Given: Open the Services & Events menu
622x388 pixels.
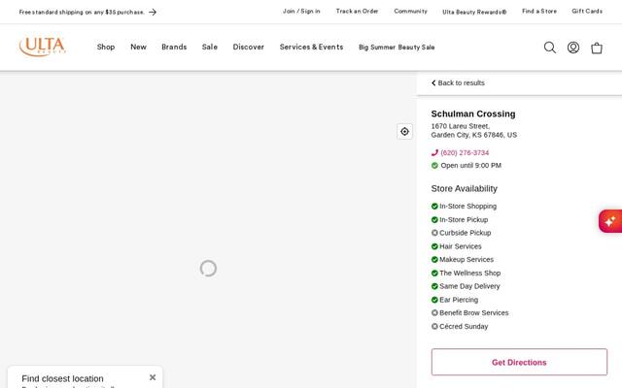Looking at the screenshot, I should click(x=311, y=47).
